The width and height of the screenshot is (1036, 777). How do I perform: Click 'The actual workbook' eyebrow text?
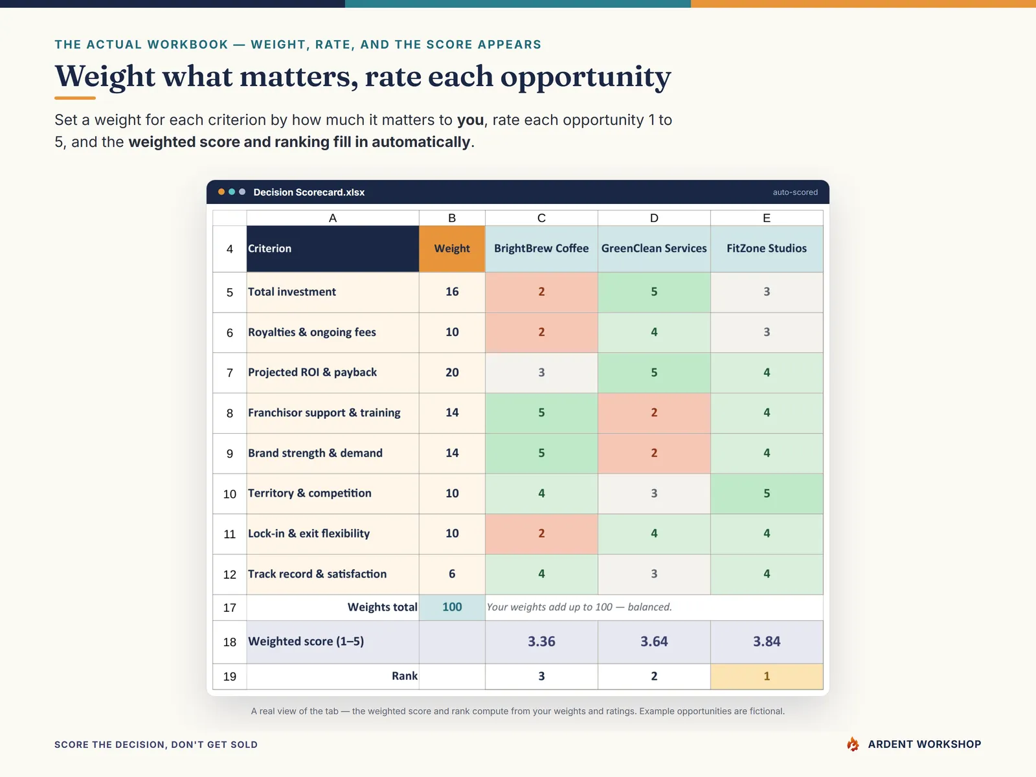[298, 45]
